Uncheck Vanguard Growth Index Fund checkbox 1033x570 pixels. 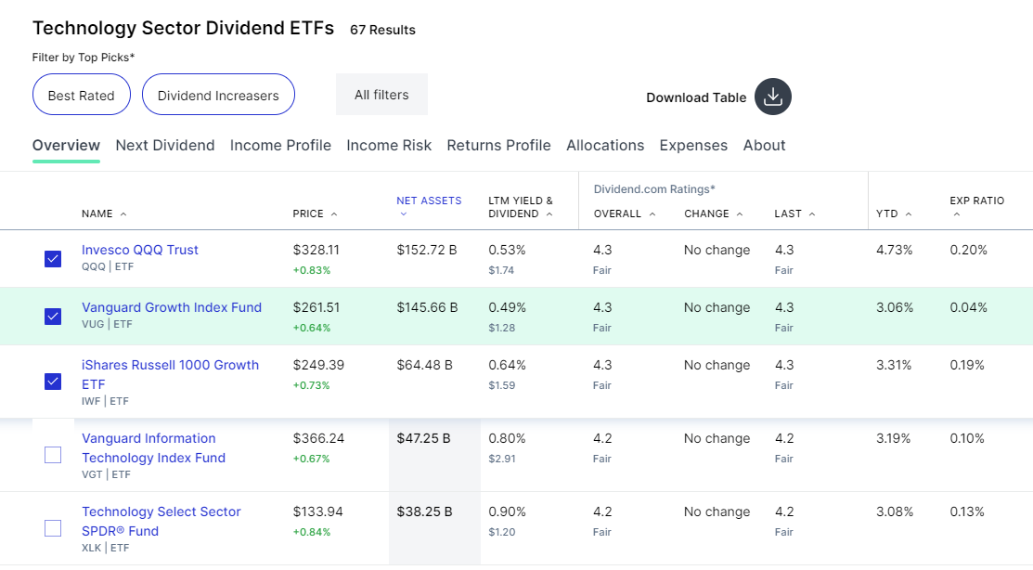[x=53, y=317]
